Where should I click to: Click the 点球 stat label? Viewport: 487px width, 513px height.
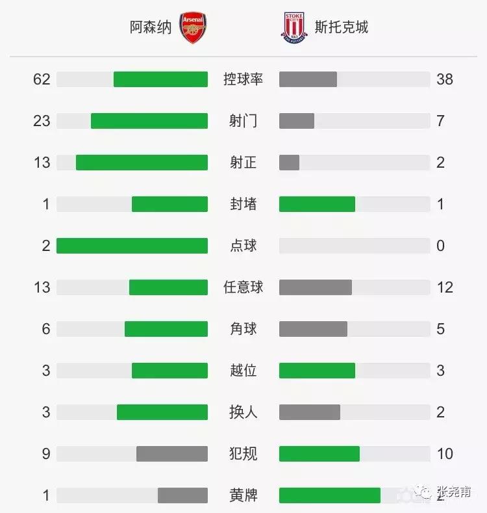pos(243,246)
